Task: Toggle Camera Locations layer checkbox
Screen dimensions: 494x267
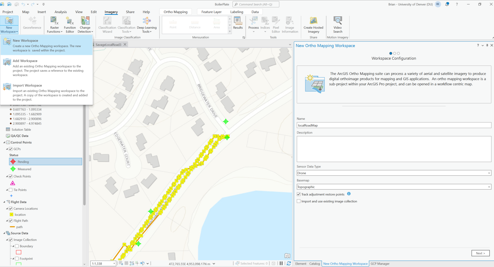Action: (11, 209)
